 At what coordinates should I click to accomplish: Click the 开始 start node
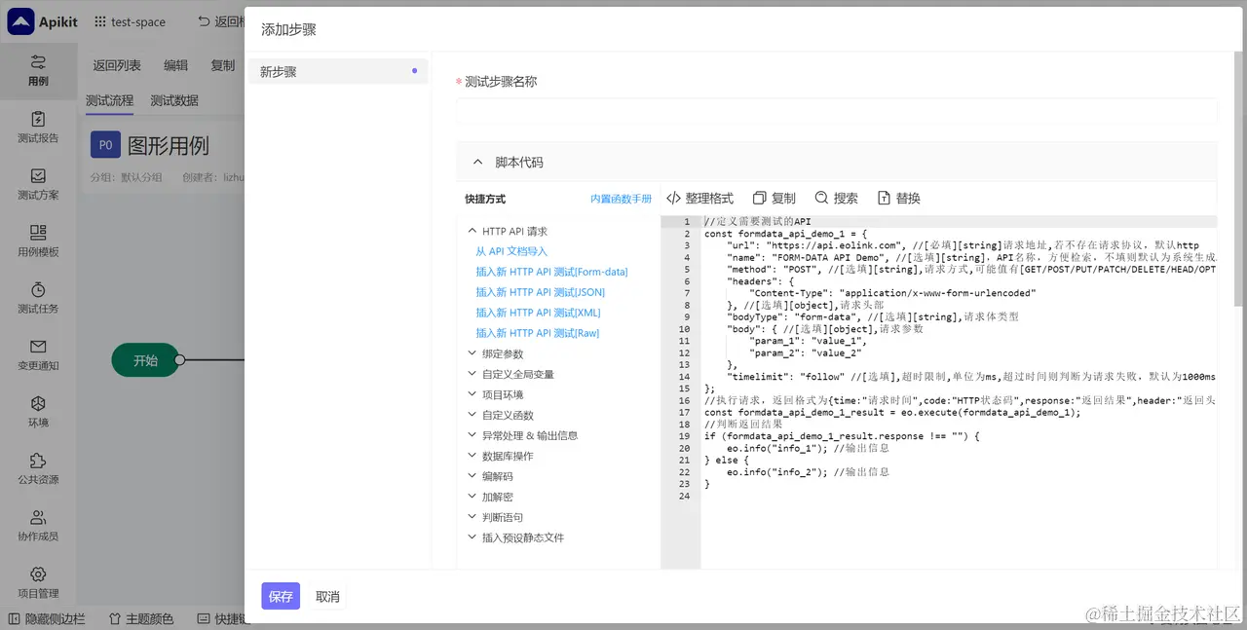pos(145,359)
